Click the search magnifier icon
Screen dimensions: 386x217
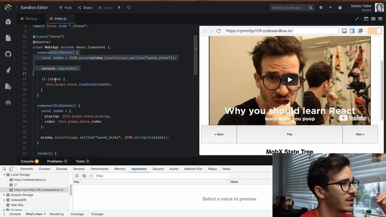[311, 8]
